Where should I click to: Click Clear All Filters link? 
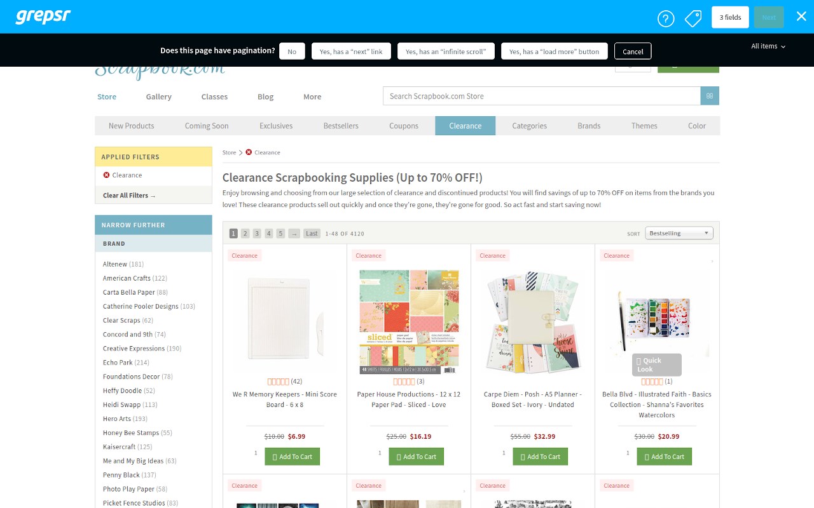click(x=129, y=196)
